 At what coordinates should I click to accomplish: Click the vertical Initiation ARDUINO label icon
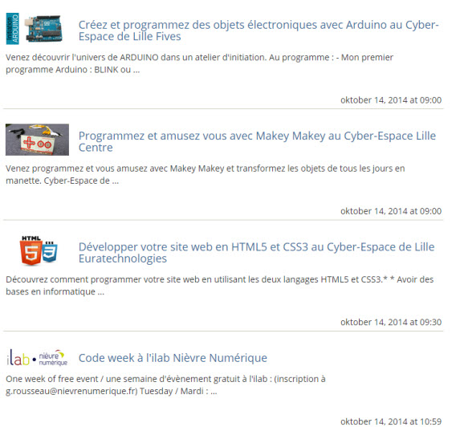click(13, 28)
